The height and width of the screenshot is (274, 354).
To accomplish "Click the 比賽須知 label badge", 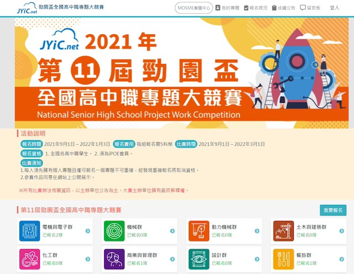I will (32, 163).
